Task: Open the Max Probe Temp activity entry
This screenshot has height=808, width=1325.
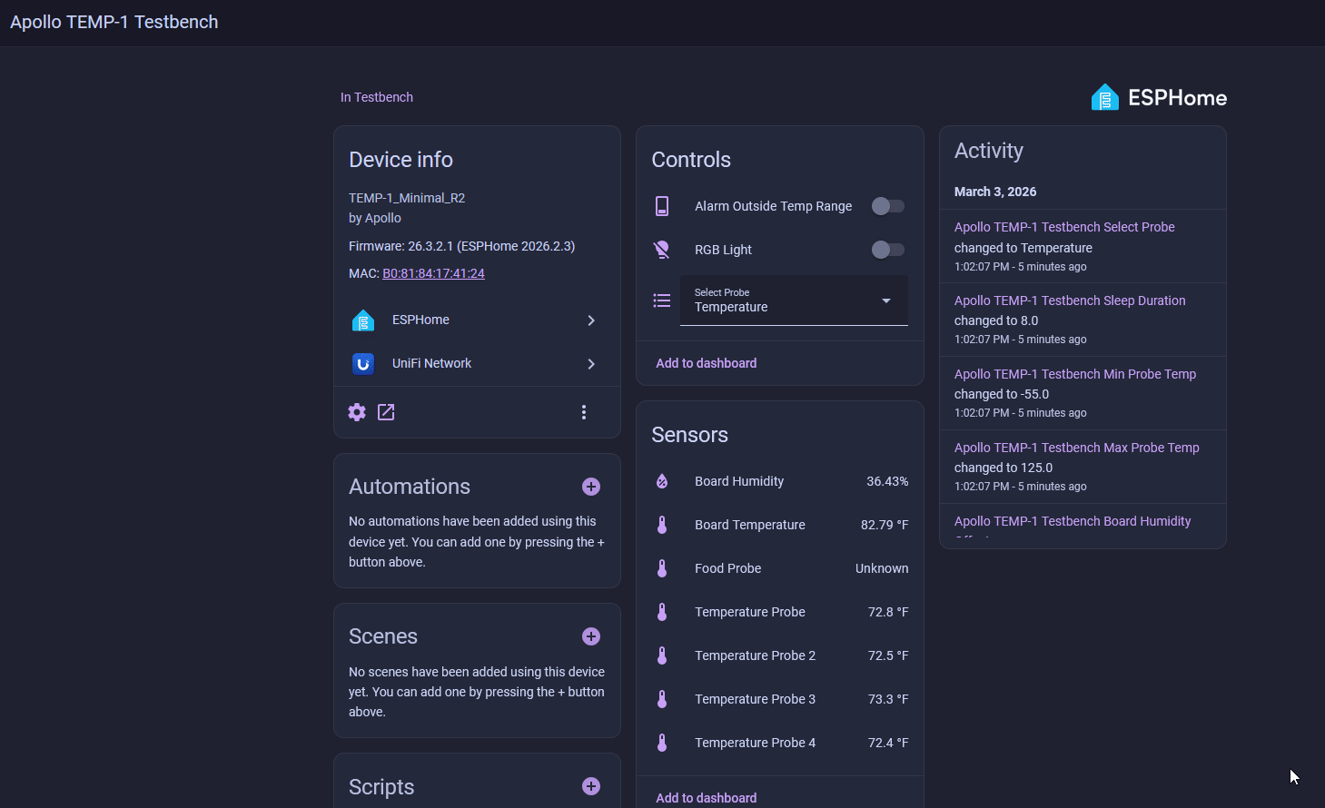Action: coord(1076,448)
